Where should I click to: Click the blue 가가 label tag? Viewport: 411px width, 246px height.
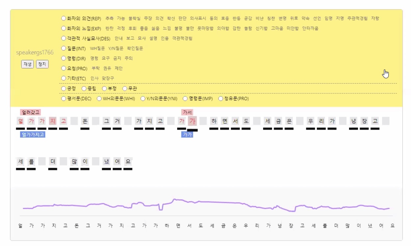point(187,135)
